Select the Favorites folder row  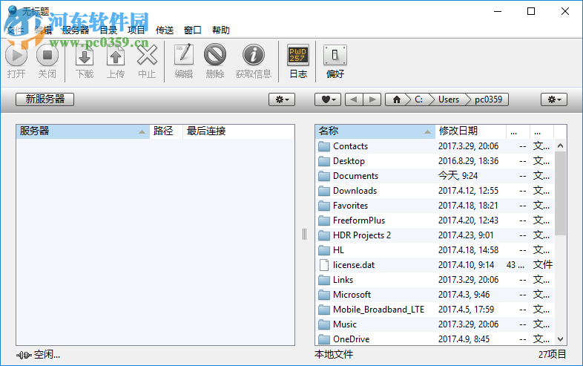435,206
